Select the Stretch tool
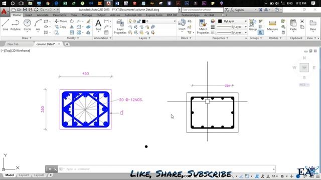Screen dimensions: 321x180 (57, 32)
